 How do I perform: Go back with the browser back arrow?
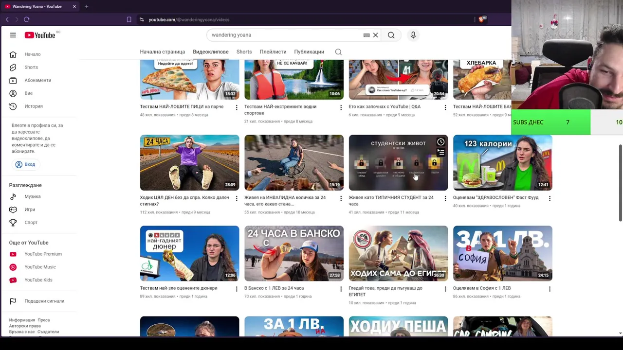[7, 19]
